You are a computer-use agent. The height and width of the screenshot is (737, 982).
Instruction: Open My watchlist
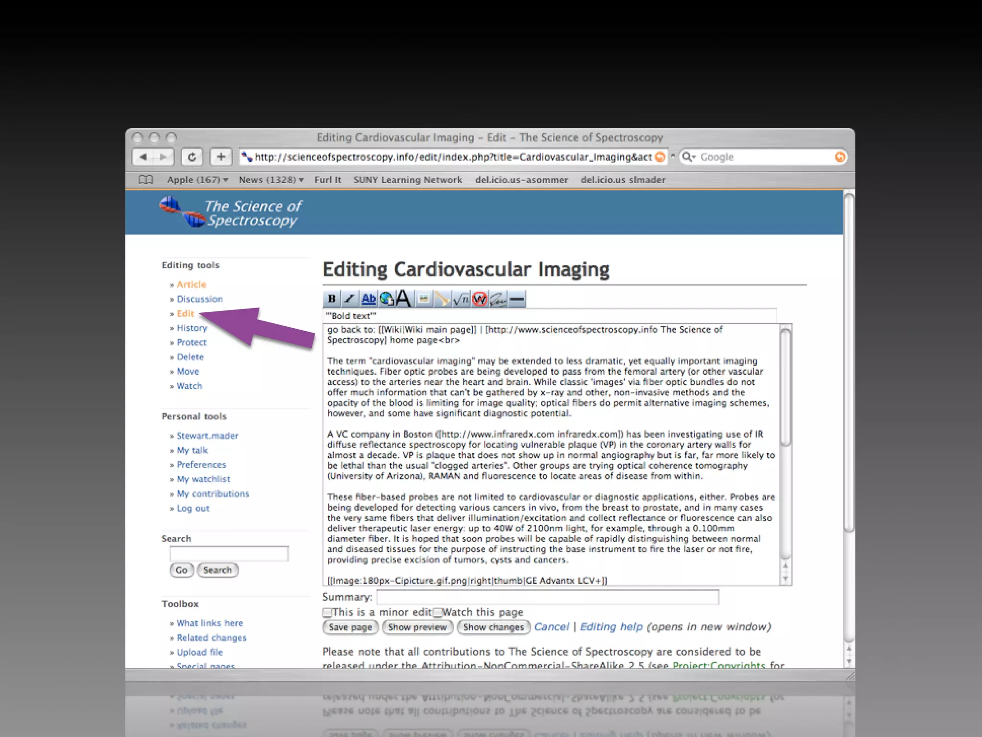pos(203,479)
